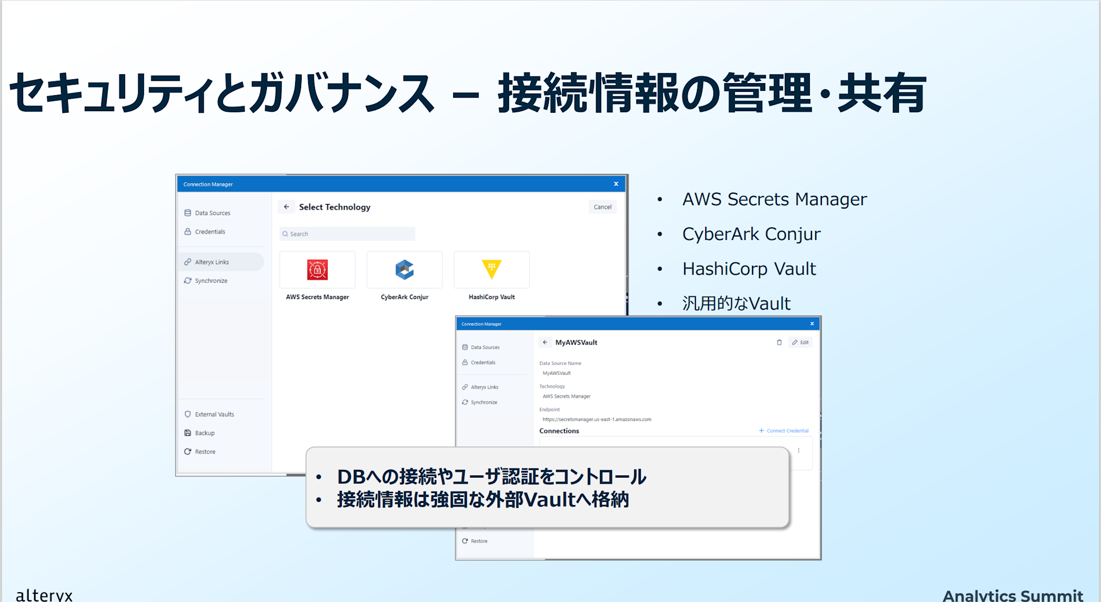Pick the HashiCorp Vault technology tile

(x=492, y=270)
